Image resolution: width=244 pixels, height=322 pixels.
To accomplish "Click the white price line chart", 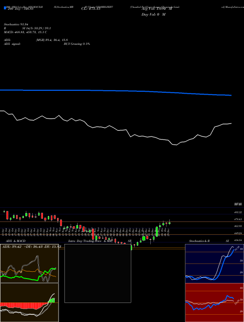I will (x=116, y=127).
